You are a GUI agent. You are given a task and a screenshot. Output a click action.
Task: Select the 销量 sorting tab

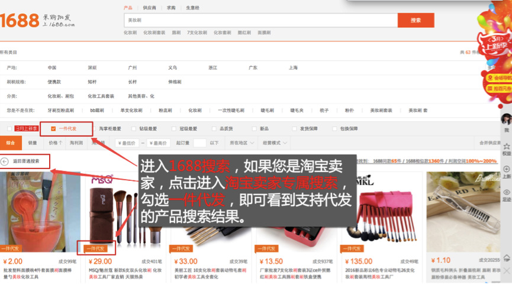point(33,142)
